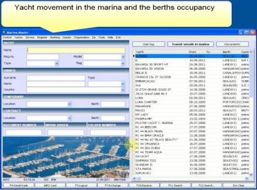Select the MY LADY row
The image size is (257, 190).
[x=192, y=114]
